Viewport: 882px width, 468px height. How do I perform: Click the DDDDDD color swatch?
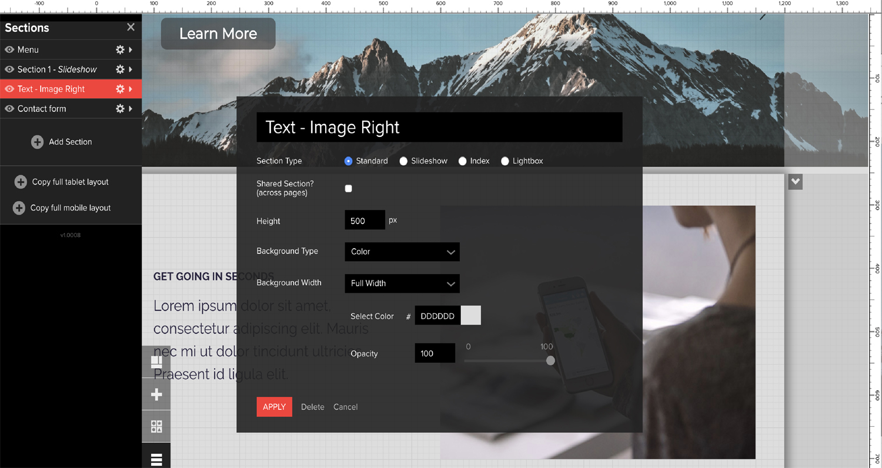470,316
